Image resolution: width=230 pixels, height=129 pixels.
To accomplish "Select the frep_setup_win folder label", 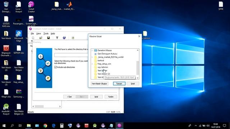I will pos(104,64).
